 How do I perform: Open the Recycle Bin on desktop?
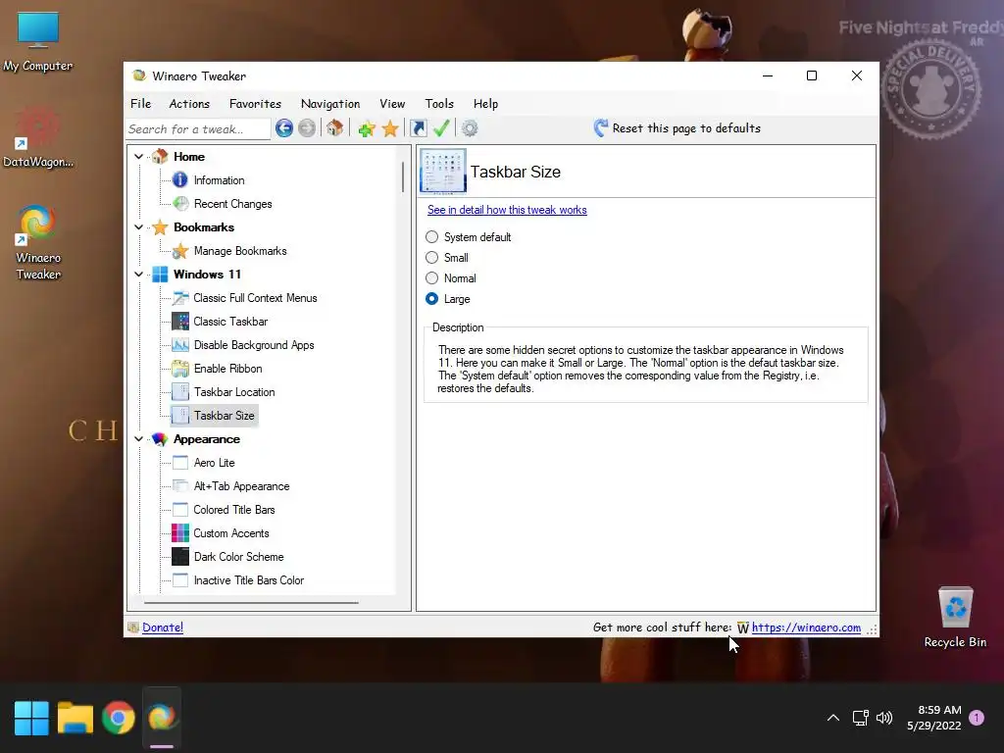click(955, 618)
